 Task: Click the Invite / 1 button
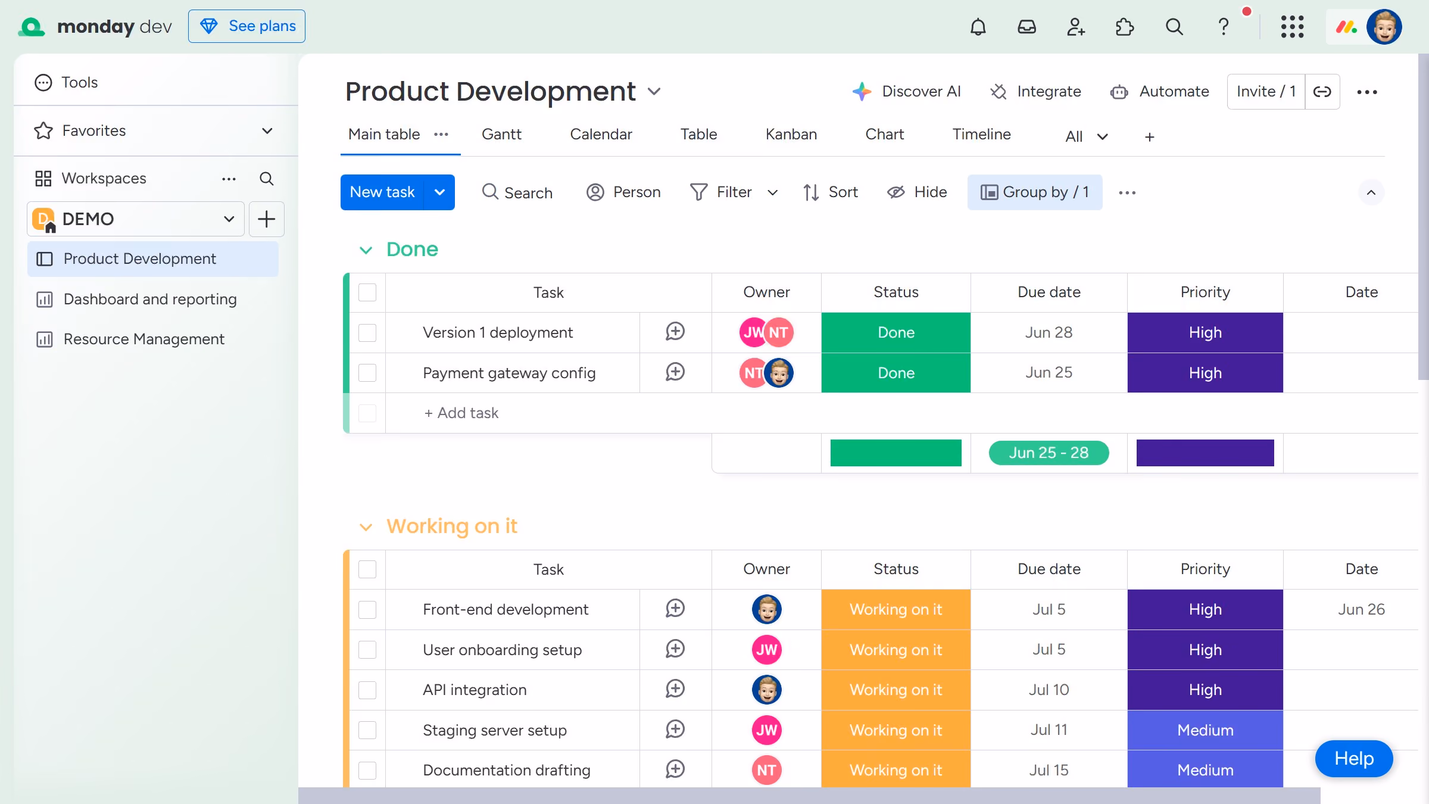[x=1266, y=92]
